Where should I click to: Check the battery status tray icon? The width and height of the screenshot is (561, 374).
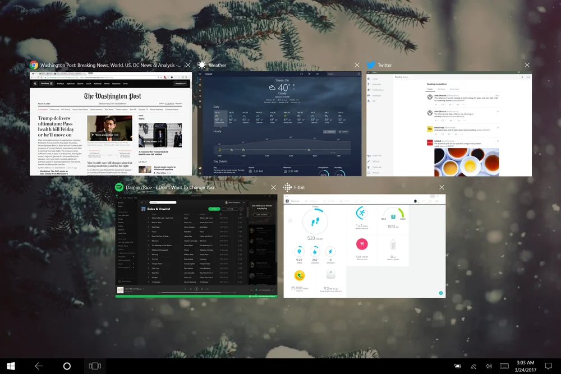(458, 366)
